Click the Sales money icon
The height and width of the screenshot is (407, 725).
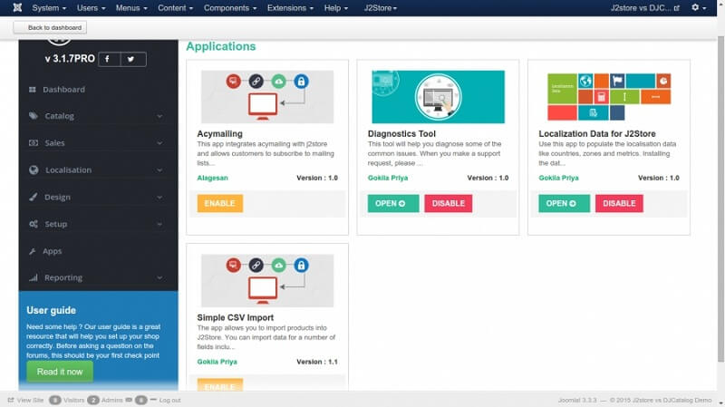tap(34, 143)
